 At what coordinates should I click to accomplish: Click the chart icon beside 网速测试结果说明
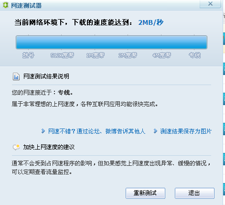click(16, 76)
